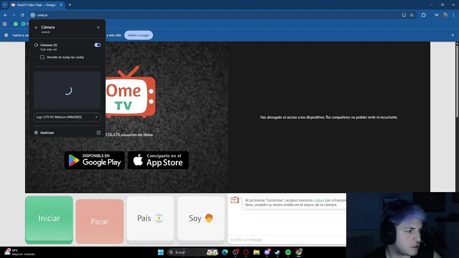Close the OmeTV Video Chat tab
This screenshot has height=258, width=459.
coord(61,5)
